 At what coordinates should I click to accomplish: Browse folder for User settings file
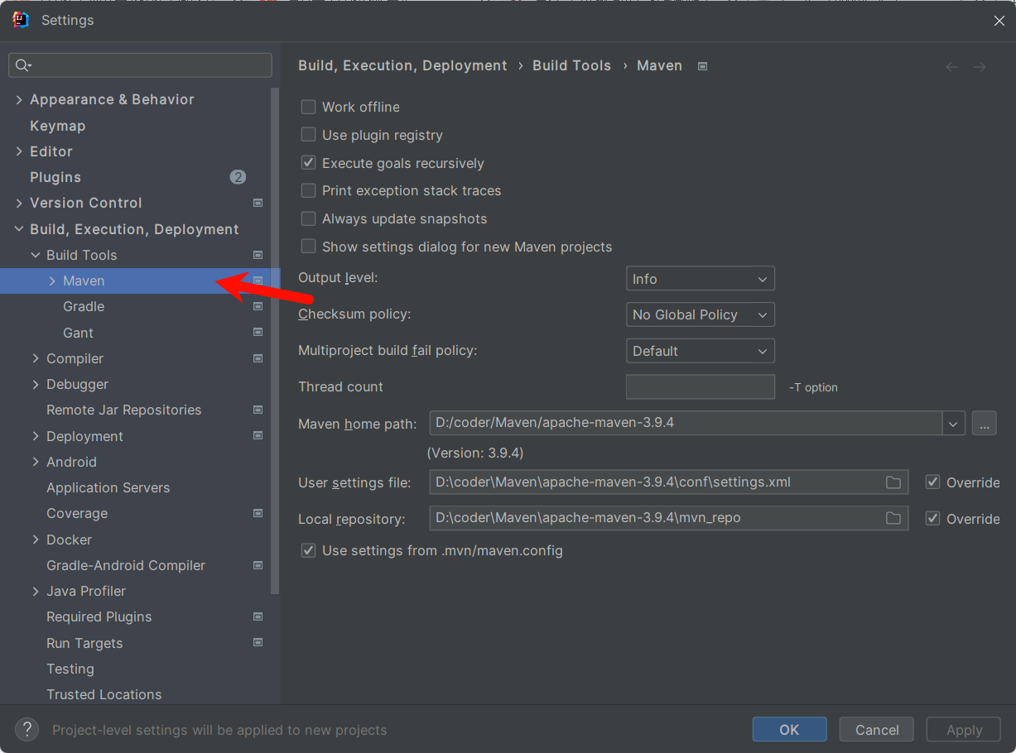point(893,482)
